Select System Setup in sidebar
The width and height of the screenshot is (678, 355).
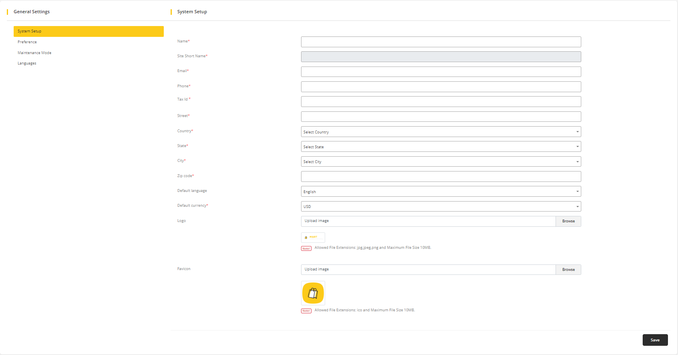tap(88, 31)
